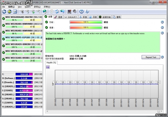Select drive WDC WD15EARS-00S8B1
The height and width of the screenshot is (117, 168).
[x=22, y=59]
